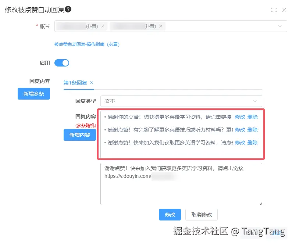292x244 pixels.
Task: Click 删除 for the 快来加入我们 reply
Action: coord(253,143)
